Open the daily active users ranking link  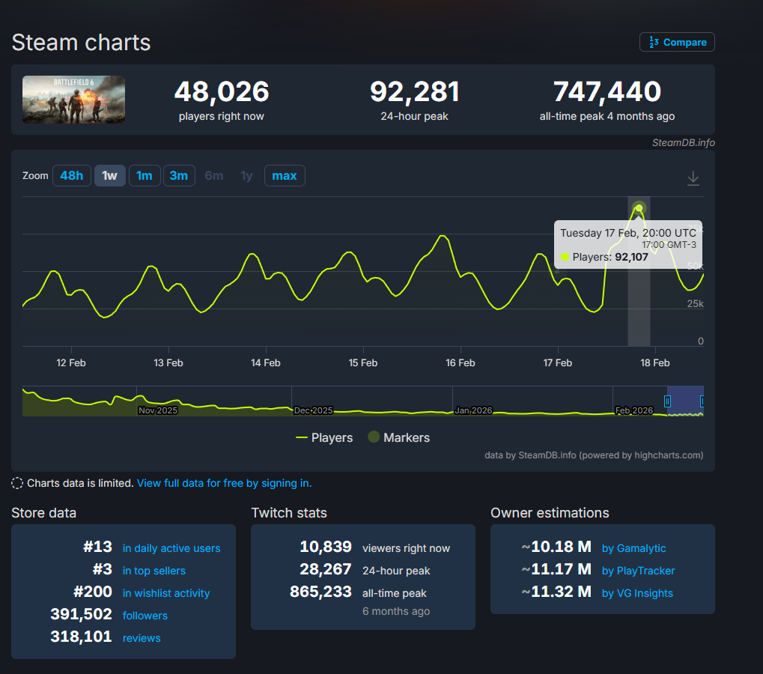[171, 548]
